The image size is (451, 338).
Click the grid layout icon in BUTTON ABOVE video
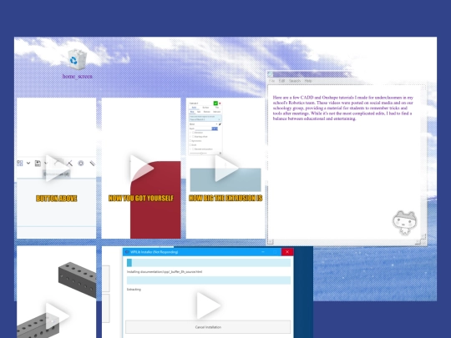(x=20, y=164)
